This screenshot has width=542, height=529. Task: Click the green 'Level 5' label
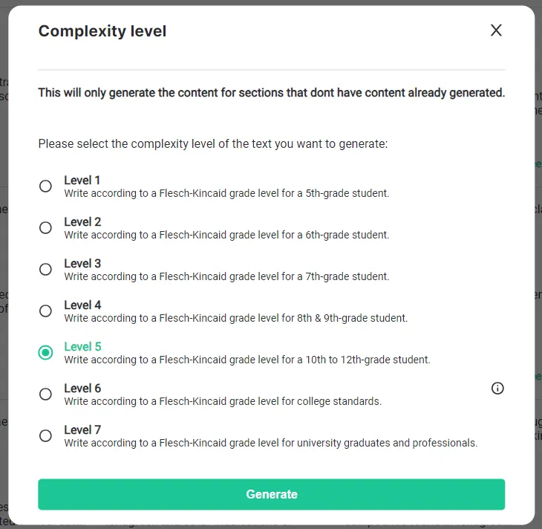point(82,347)
